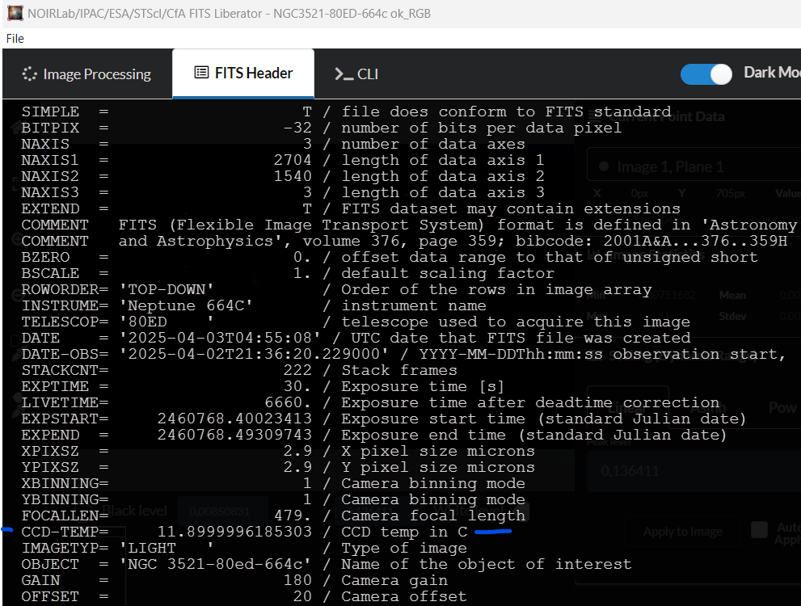Select the EXPEND exposure end time line
The height and width of the screenshot is (606, 801).
[x=374, y=435]
